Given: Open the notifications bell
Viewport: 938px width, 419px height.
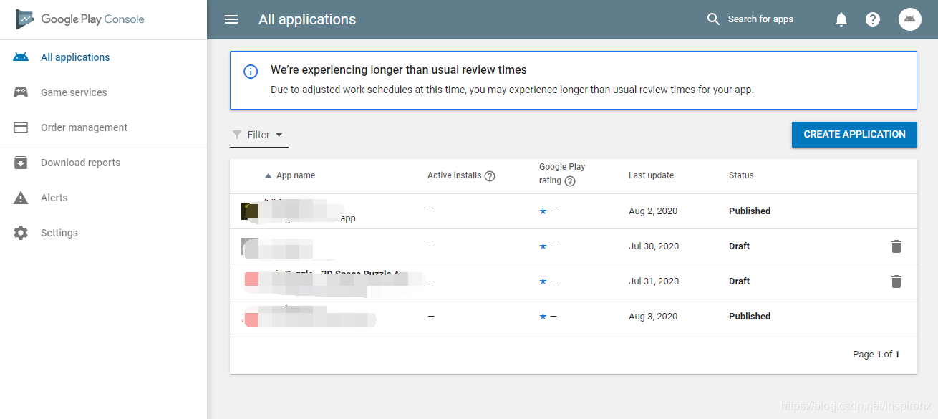Looking at the screenshot, I should 841,19.
